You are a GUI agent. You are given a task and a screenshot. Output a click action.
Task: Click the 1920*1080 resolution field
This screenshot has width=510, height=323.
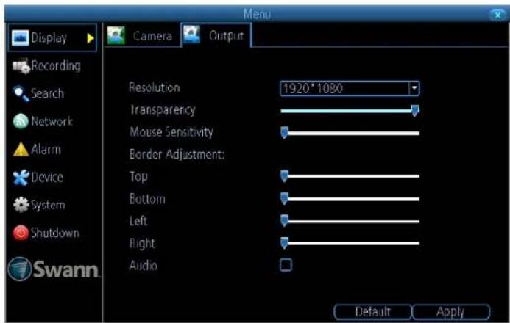tap(350, 88)
